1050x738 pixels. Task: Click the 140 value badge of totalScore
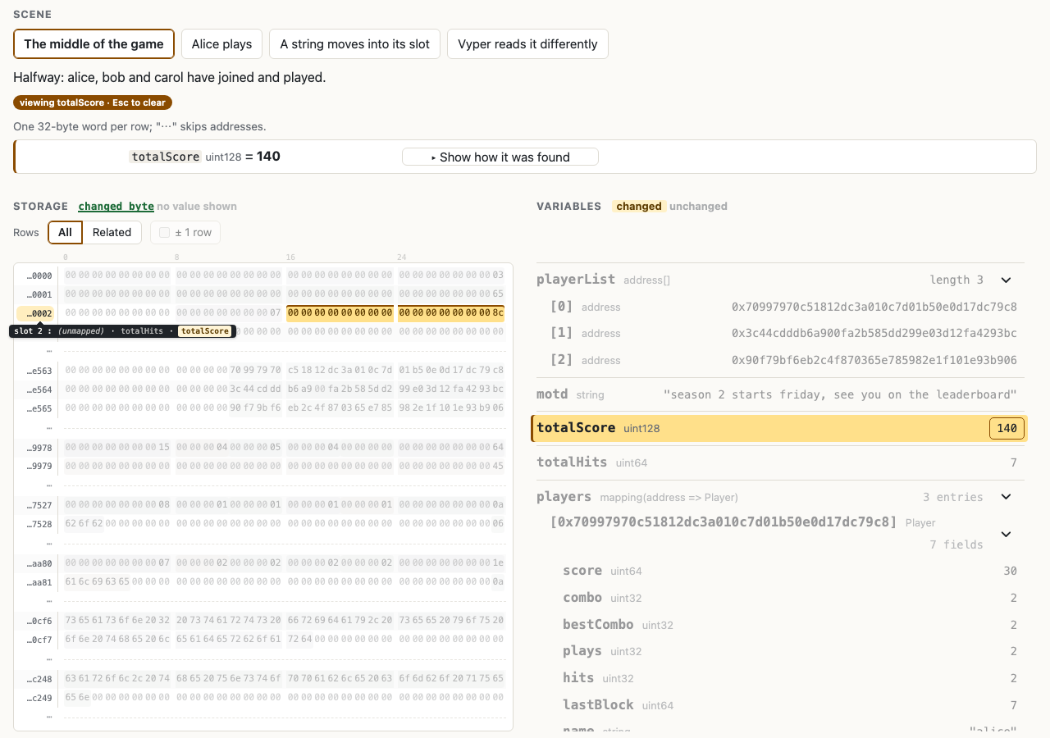(1007, 428)
